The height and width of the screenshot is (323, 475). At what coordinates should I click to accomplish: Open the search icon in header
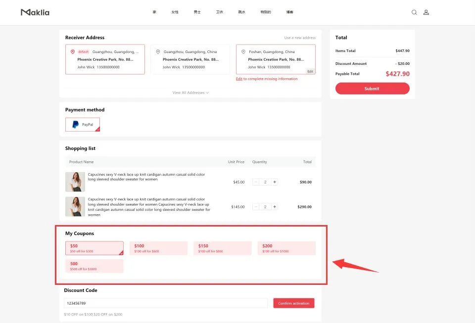point(414,12)
